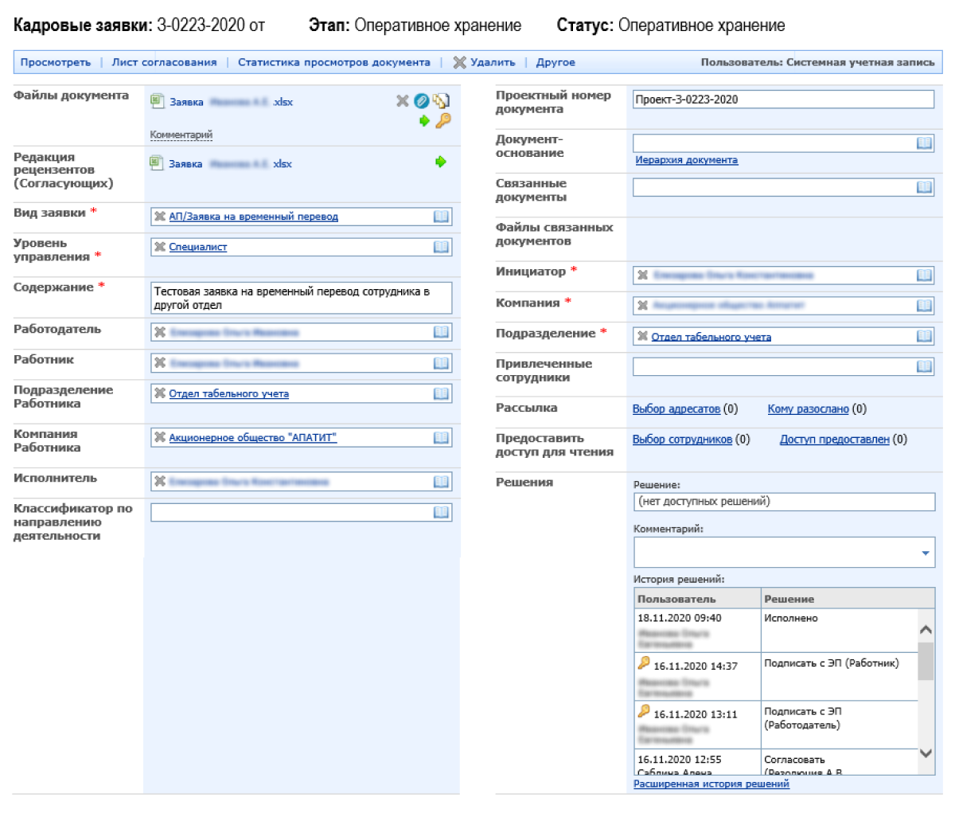Open the book lookup for Классификатор по направлению деятельности

[x=441, y=512]
